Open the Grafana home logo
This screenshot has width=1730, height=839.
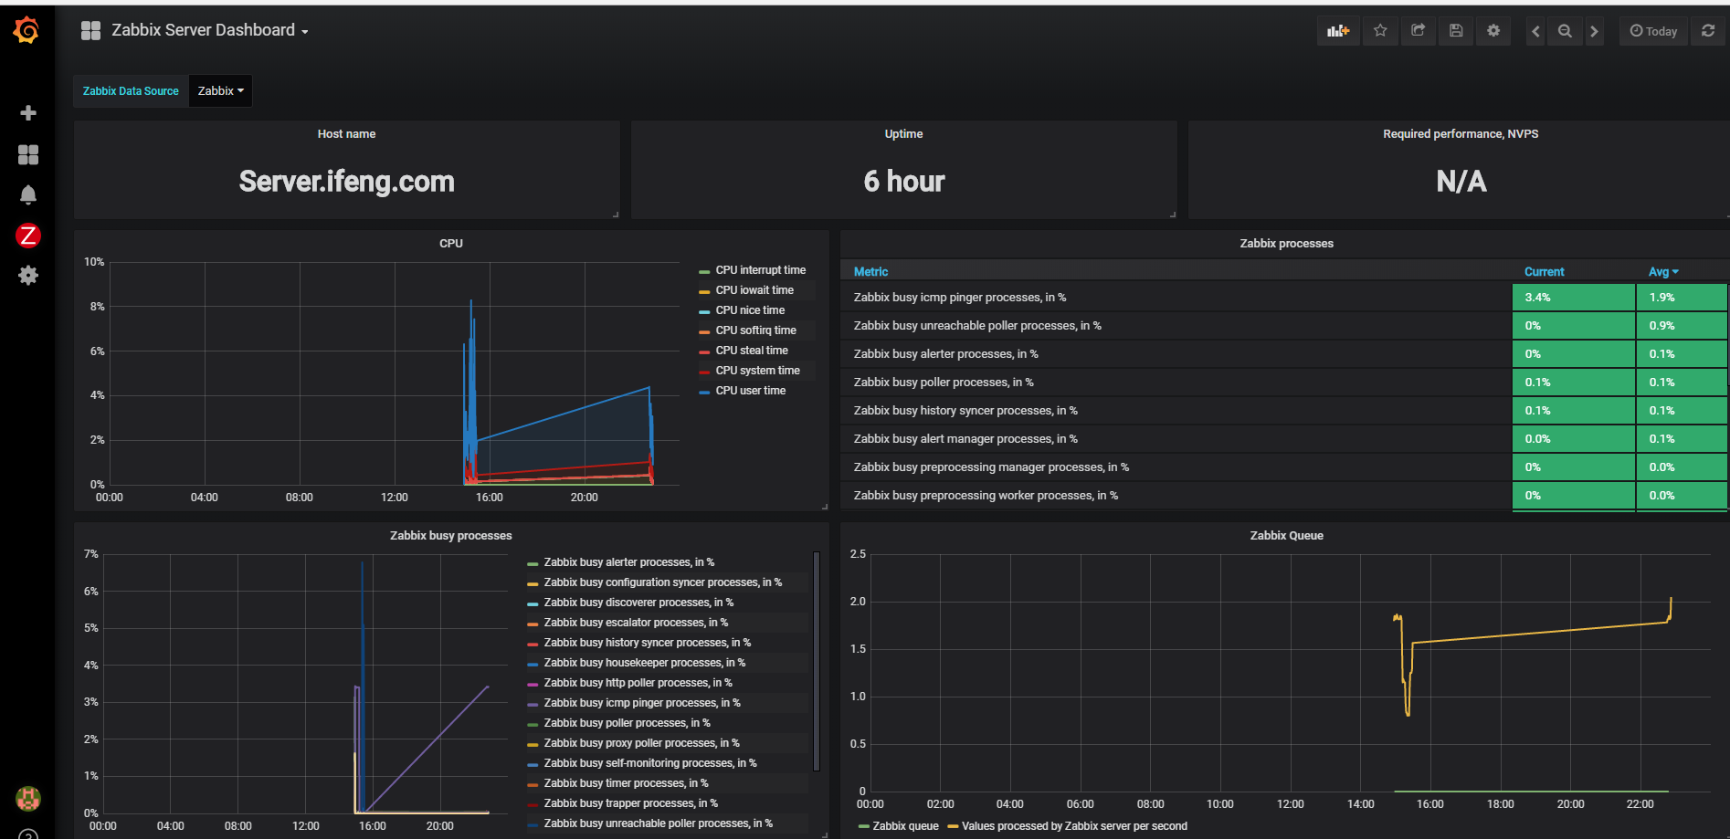click(26, 30)
